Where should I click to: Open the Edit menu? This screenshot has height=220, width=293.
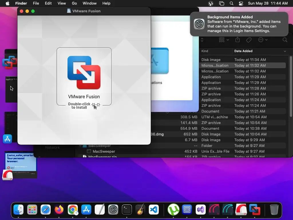click(48, 3)
